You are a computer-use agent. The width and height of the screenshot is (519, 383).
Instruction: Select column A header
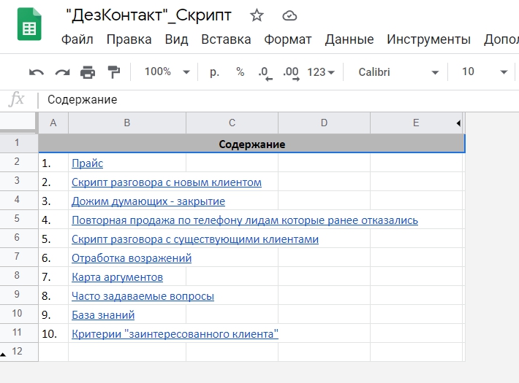[x=53, y=123]
